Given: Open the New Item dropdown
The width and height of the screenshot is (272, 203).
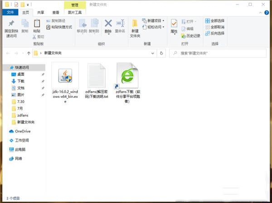Looking at the screenshot, I should [153, 20].
